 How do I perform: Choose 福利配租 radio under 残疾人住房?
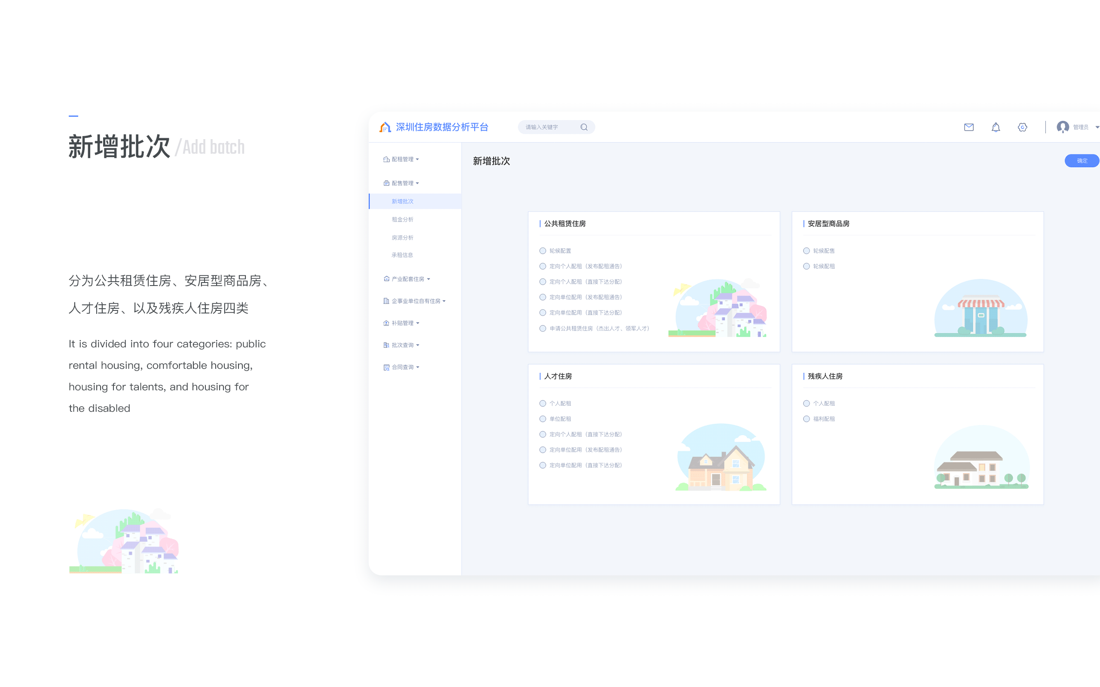tap(807, 419)
